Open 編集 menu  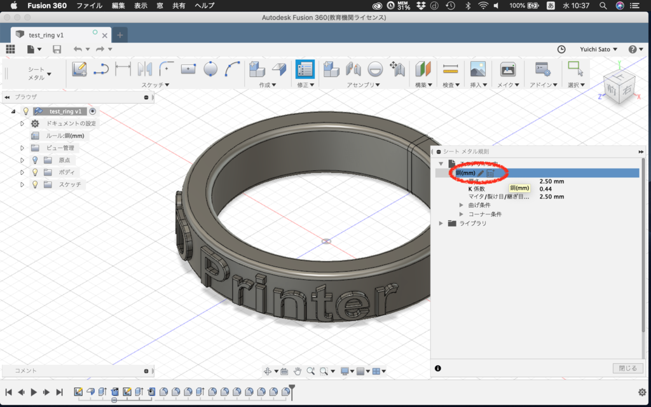coord(118,5)
